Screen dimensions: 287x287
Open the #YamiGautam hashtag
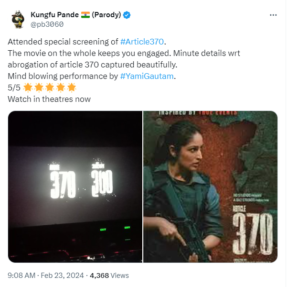[147, 76]
